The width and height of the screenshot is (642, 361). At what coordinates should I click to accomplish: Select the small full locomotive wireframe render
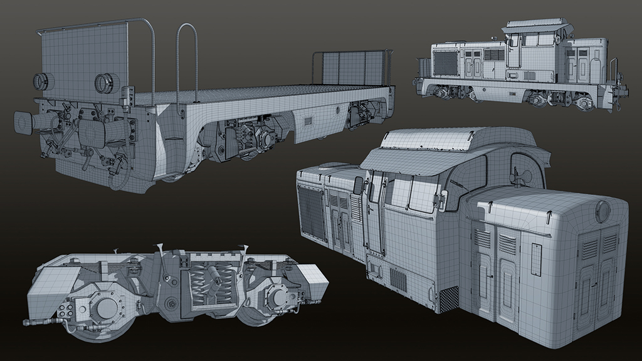click(x=521, y=65)
